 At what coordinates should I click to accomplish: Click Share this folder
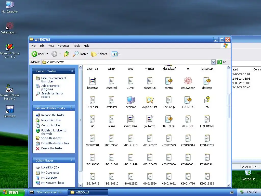click(51, 138)
